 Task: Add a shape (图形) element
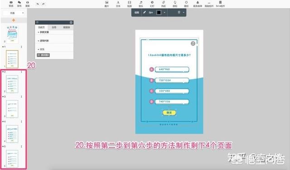[186, 4]
